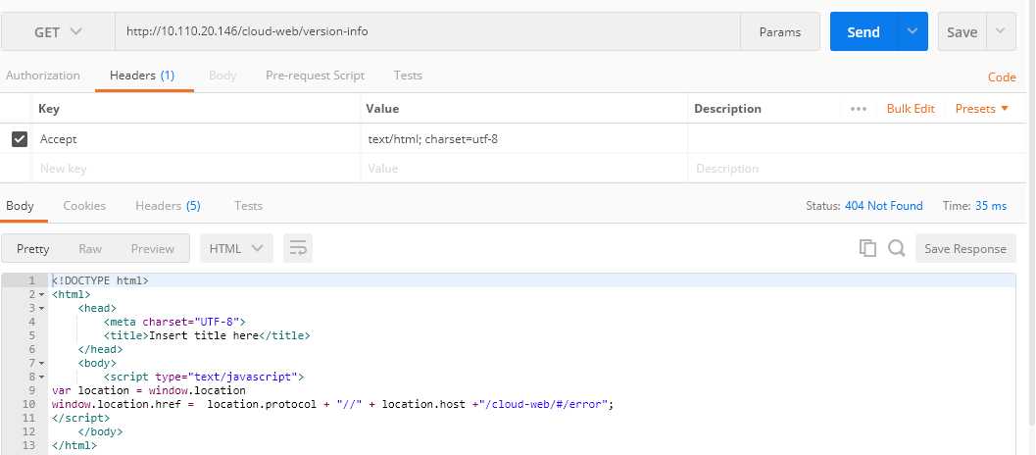This screenshot has width=1036, height=455.
Task: Click the Value column header
Action: [x=383, y=109]
